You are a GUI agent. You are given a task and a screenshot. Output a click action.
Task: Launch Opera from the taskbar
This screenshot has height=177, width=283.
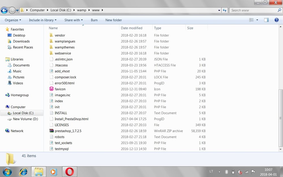(69, 172)
